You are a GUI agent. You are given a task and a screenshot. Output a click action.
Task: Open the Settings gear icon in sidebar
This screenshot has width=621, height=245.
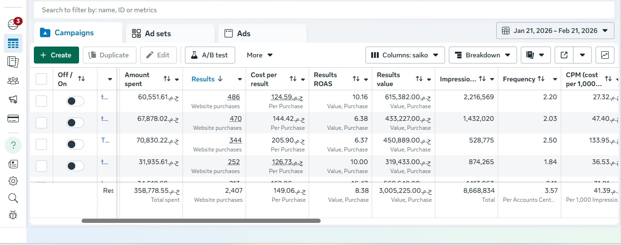tap(13, 181)
